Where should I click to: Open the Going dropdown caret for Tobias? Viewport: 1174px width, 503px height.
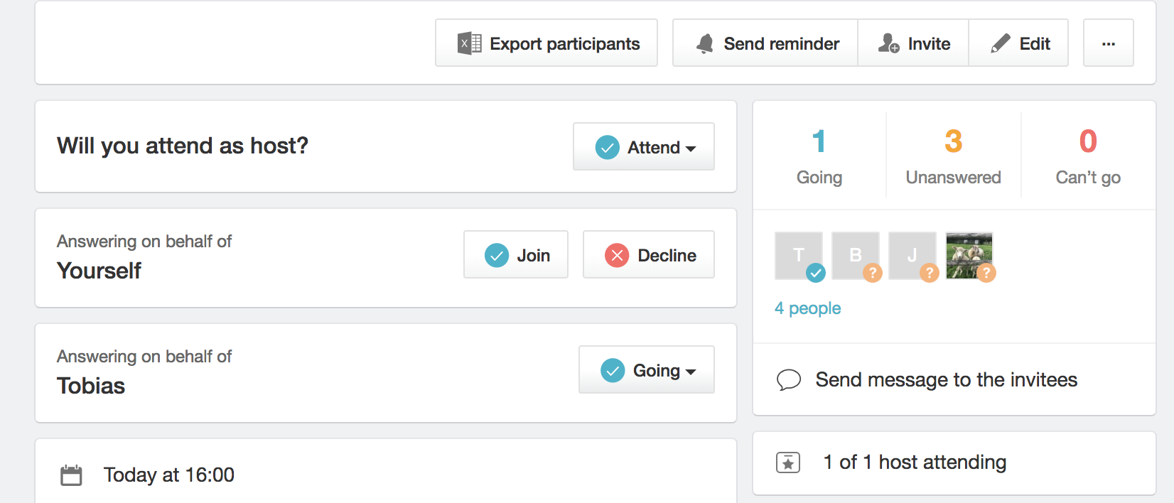(x=690, y=372)
